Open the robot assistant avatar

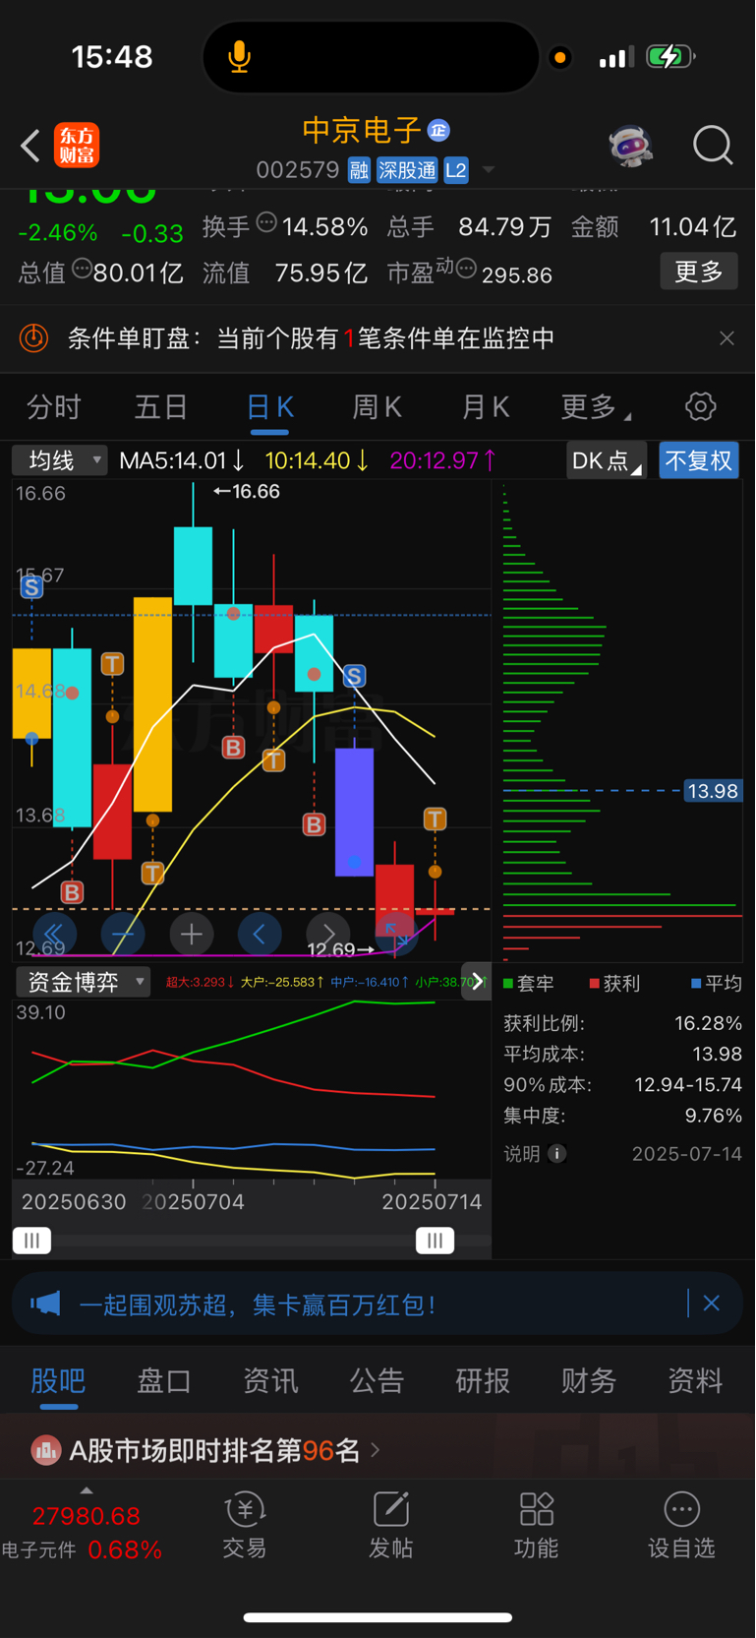tap(630, 146)
